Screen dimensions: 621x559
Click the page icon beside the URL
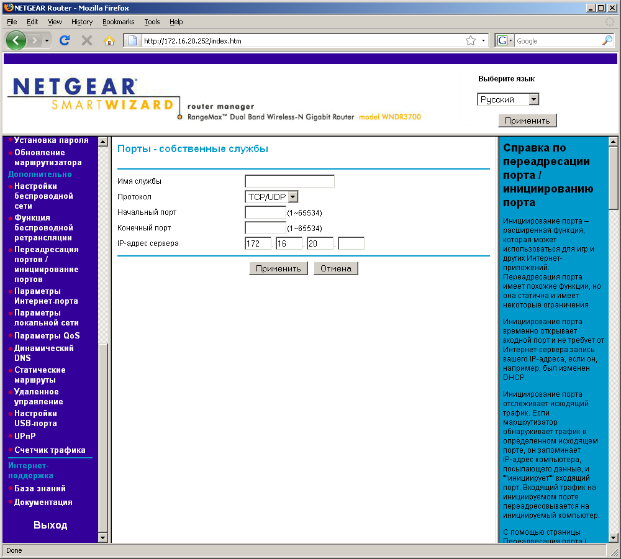(133, 40)
